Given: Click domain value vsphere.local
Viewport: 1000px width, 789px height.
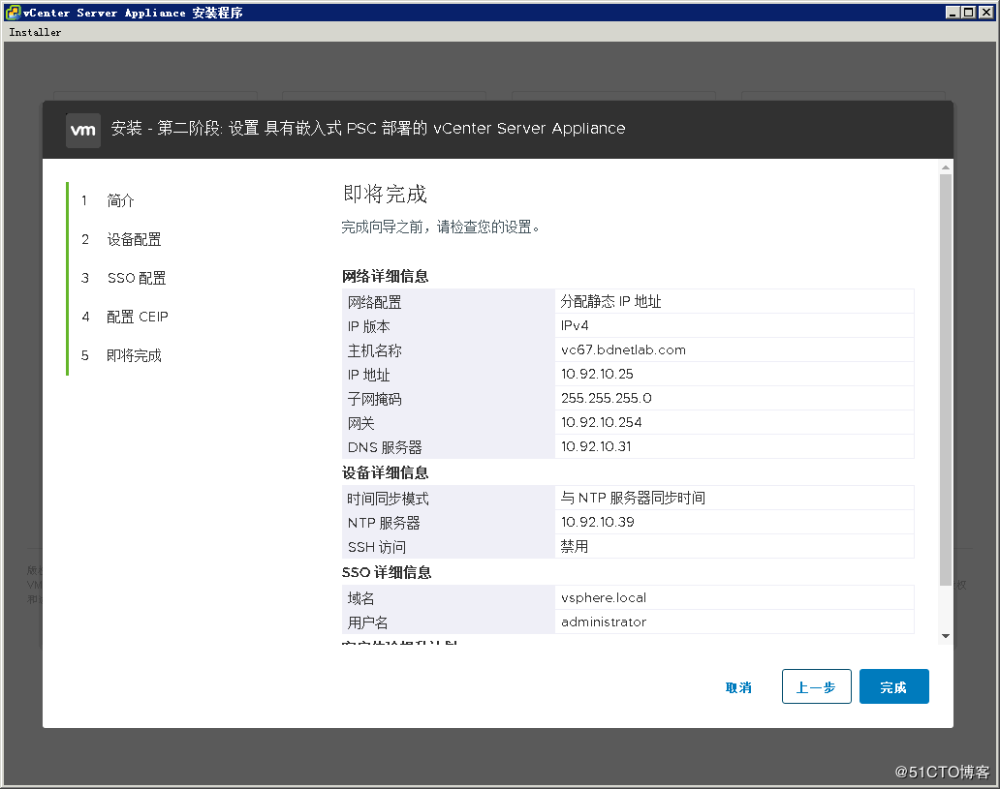Looking at the screenshot, I should (x=604, y=598).
